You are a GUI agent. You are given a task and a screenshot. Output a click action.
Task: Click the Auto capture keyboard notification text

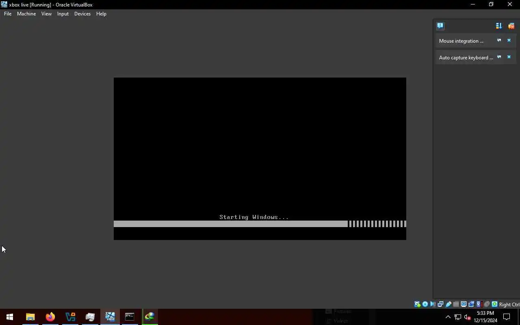click(466, 58)
